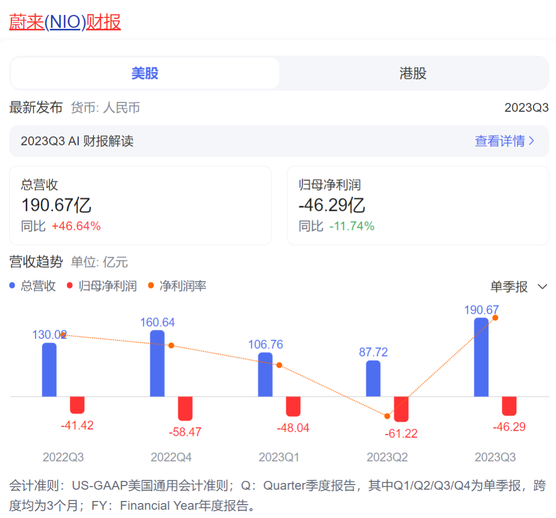Select the 总营收 190.67亿 card
Viewport: 556px width, 518px height.
tap(141, 205)
